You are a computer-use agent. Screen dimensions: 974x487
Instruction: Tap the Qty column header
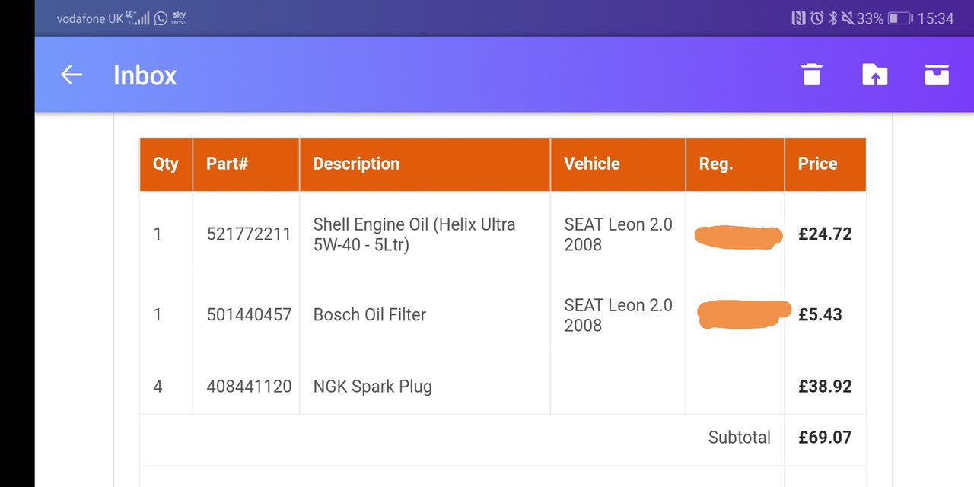tap(166, 164)
